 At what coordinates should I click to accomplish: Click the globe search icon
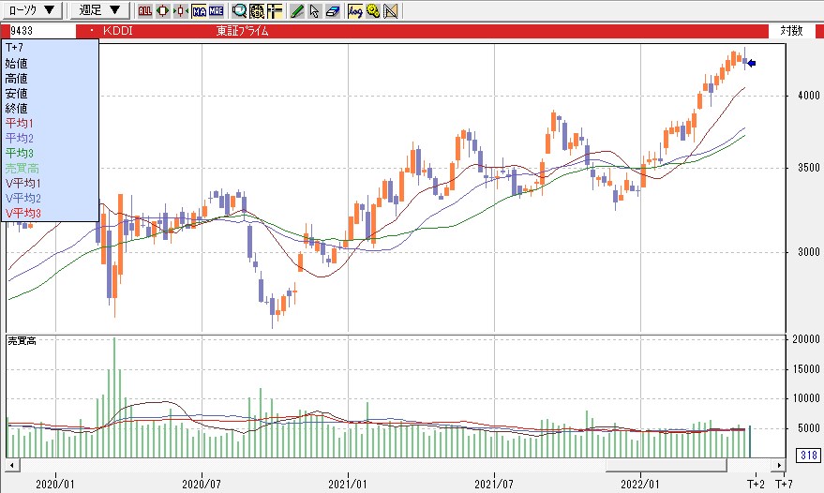257,11
